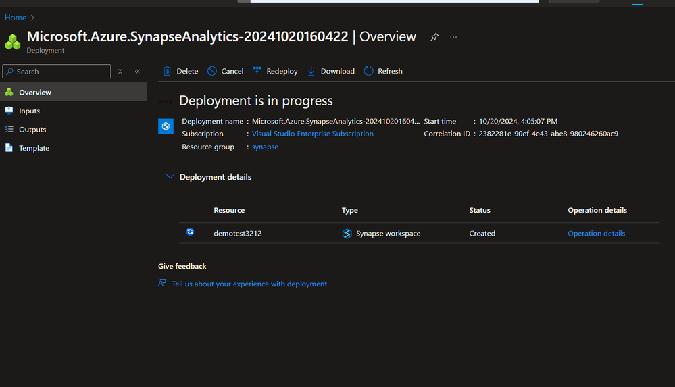Click the start time value 10/20/2024
Viewport: 675px width, 387px height.
click(518, 122)
